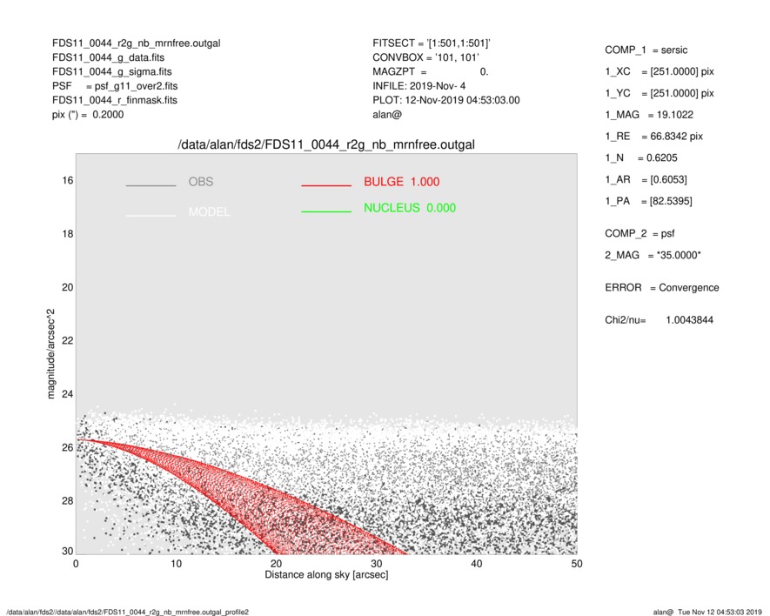
Task: Click the green NUCLEUS legend line
Action: click(x=326, y=211)
